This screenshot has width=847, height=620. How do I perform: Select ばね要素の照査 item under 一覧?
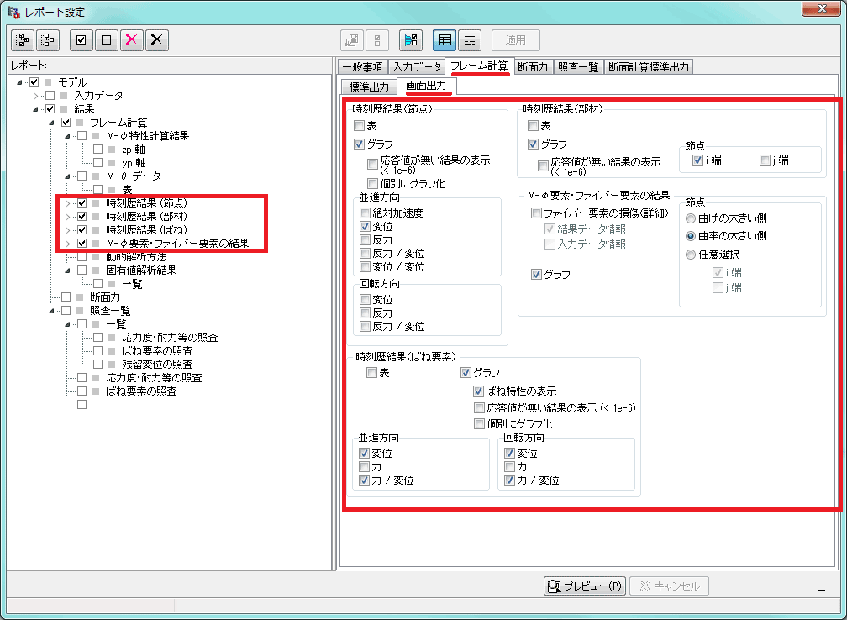(157, 351)
